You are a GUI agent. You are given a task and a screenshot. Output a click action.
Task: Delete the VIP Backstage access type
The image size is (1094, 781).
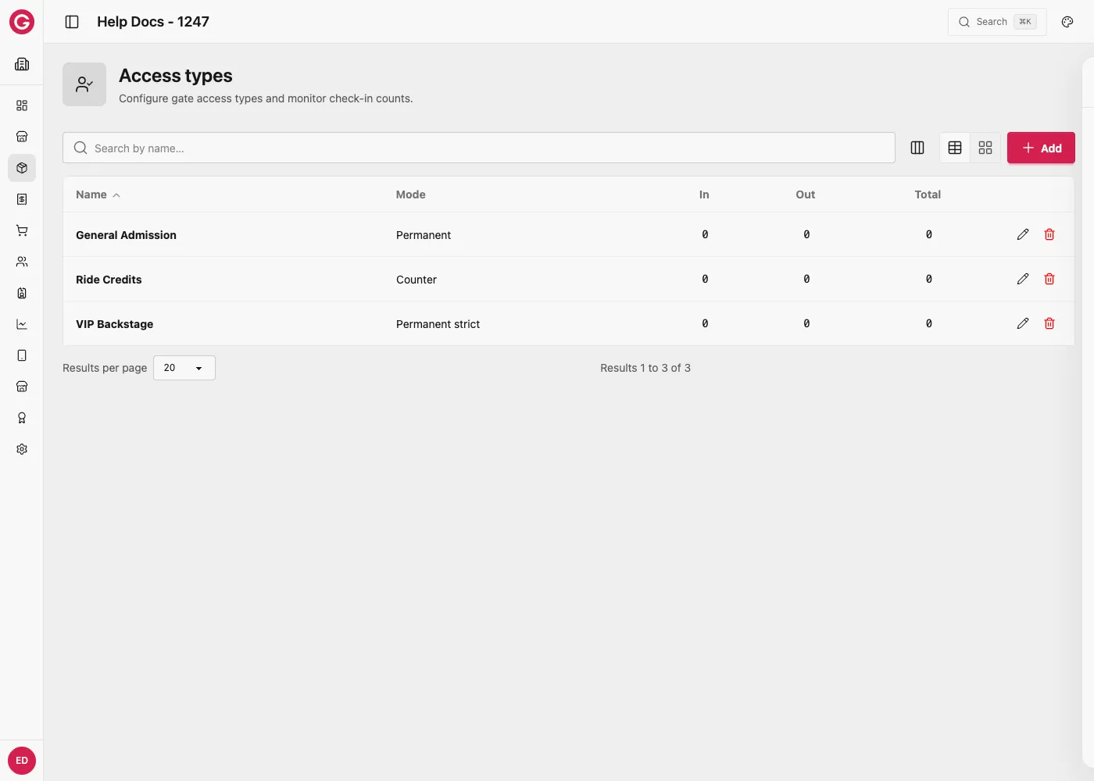[x=1049, y=323]
